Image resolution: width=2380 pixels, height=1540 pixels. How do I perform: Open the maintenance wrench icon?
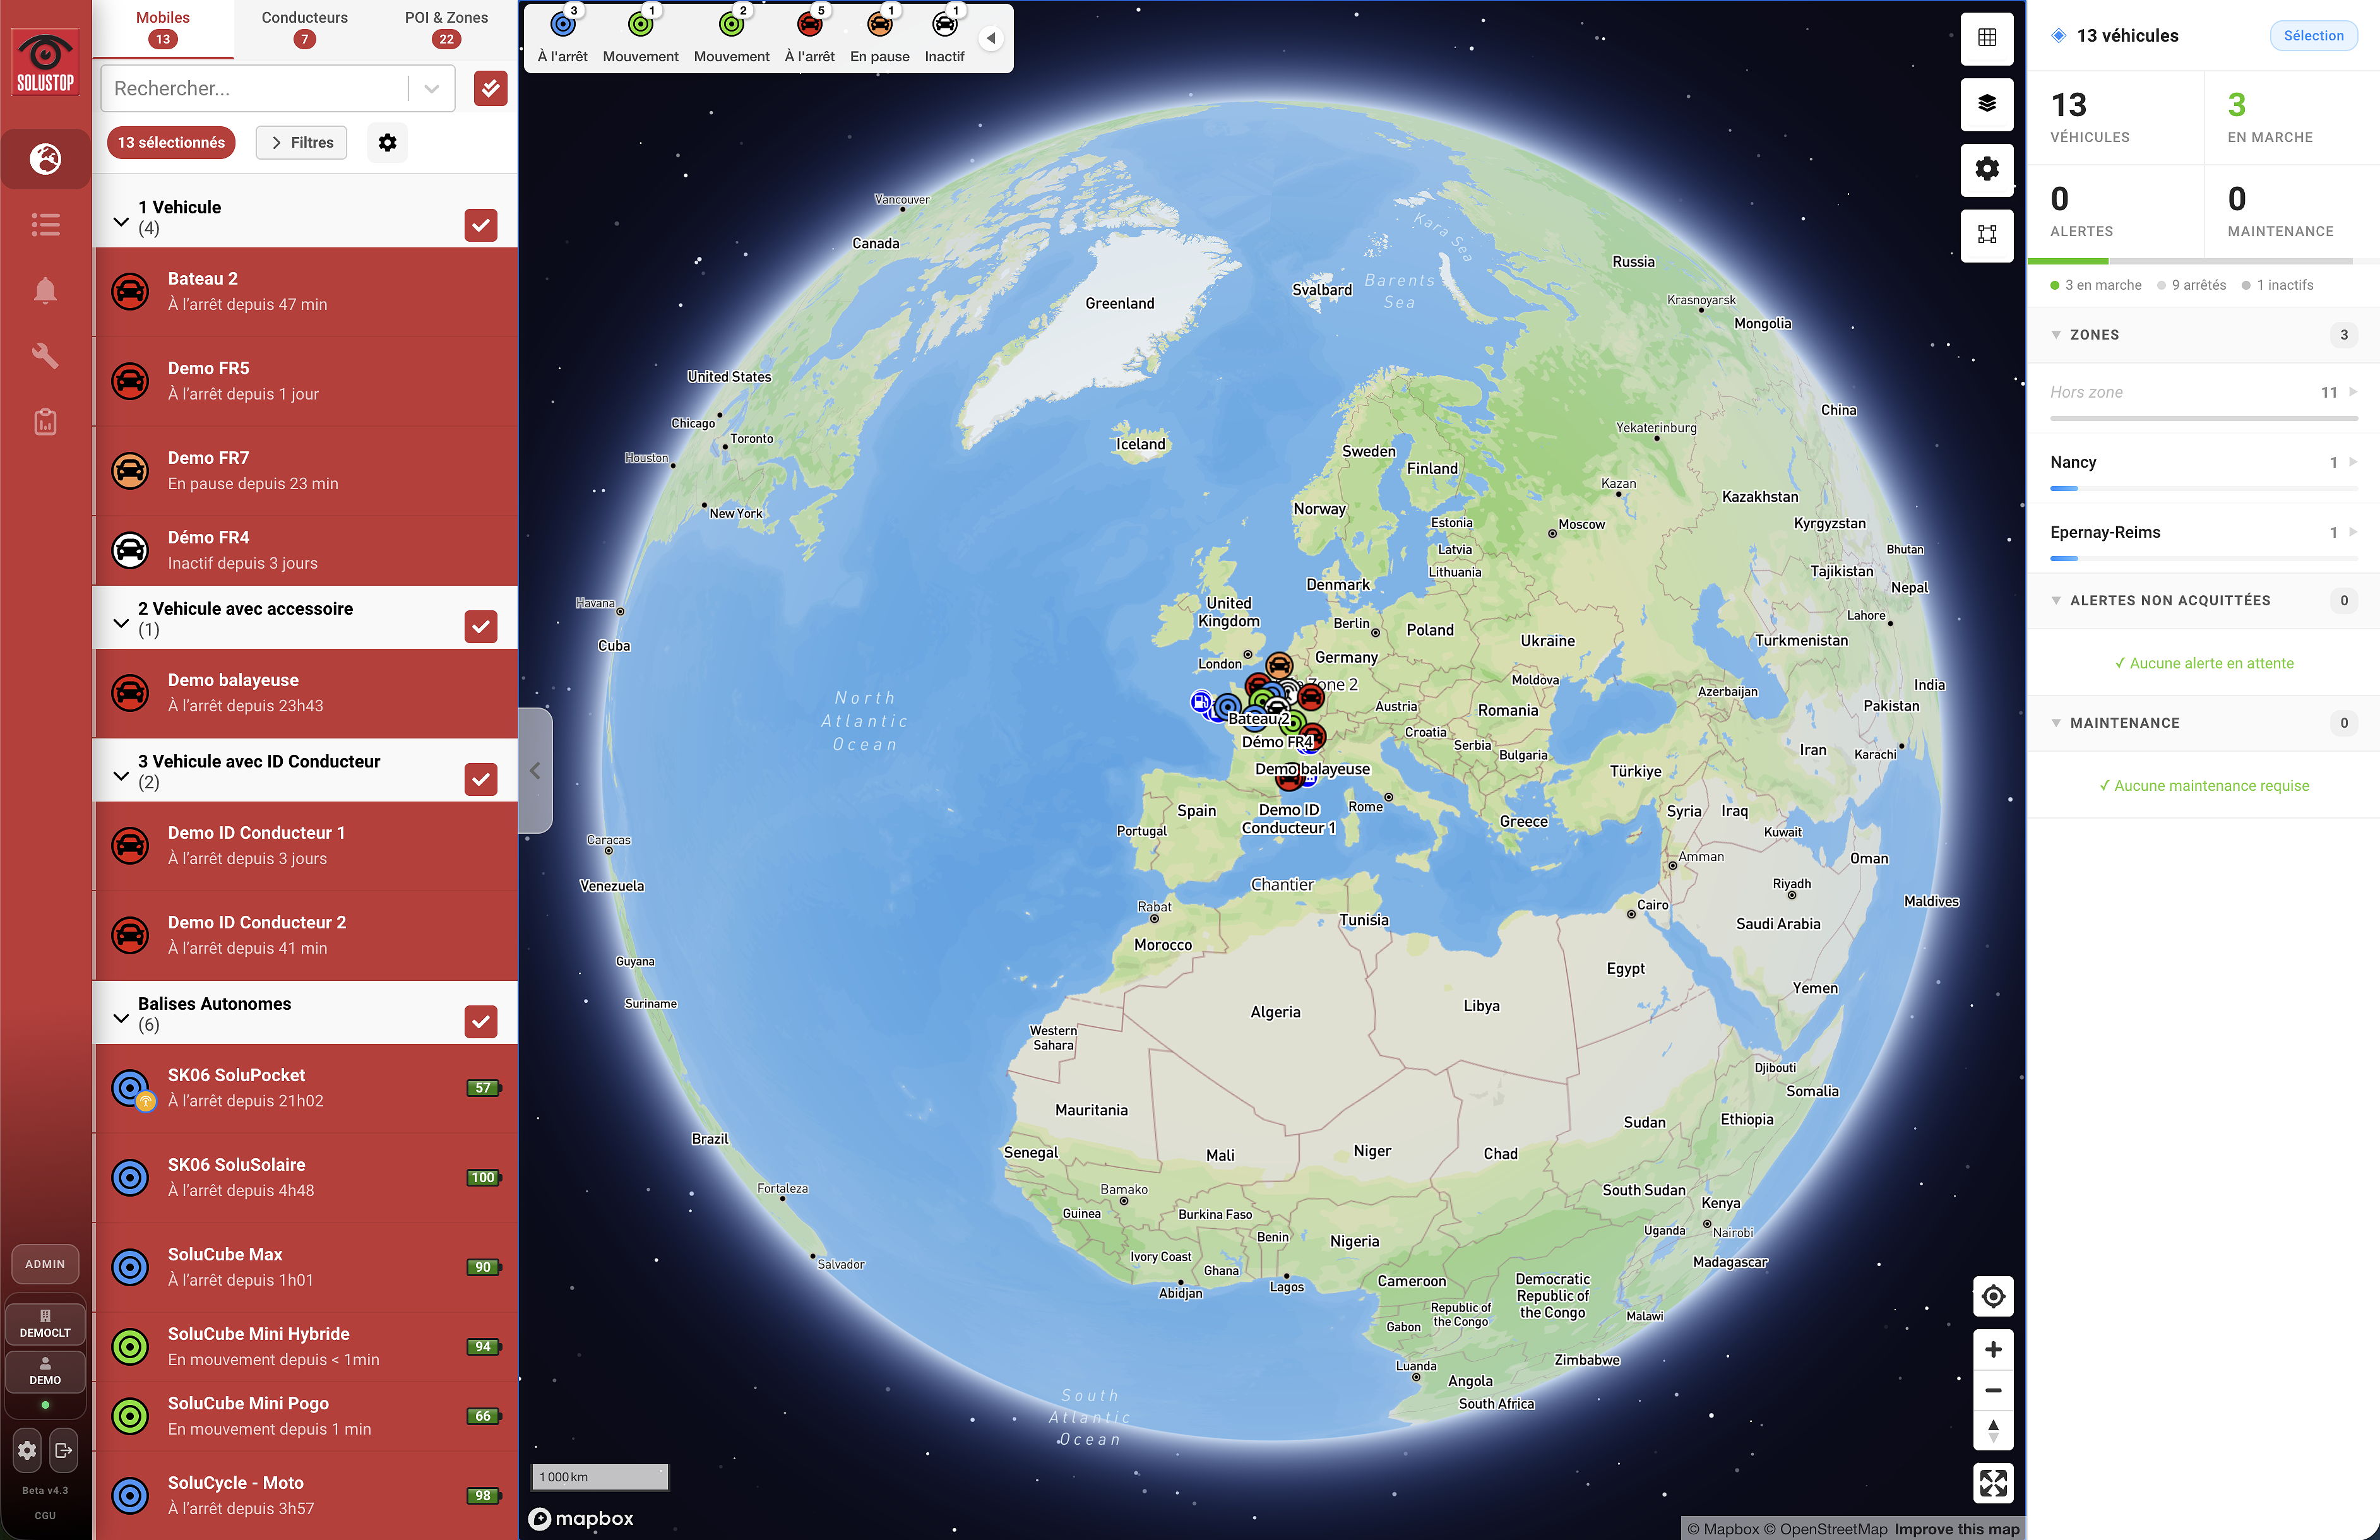pyautogui.click(x=45, y=356)
